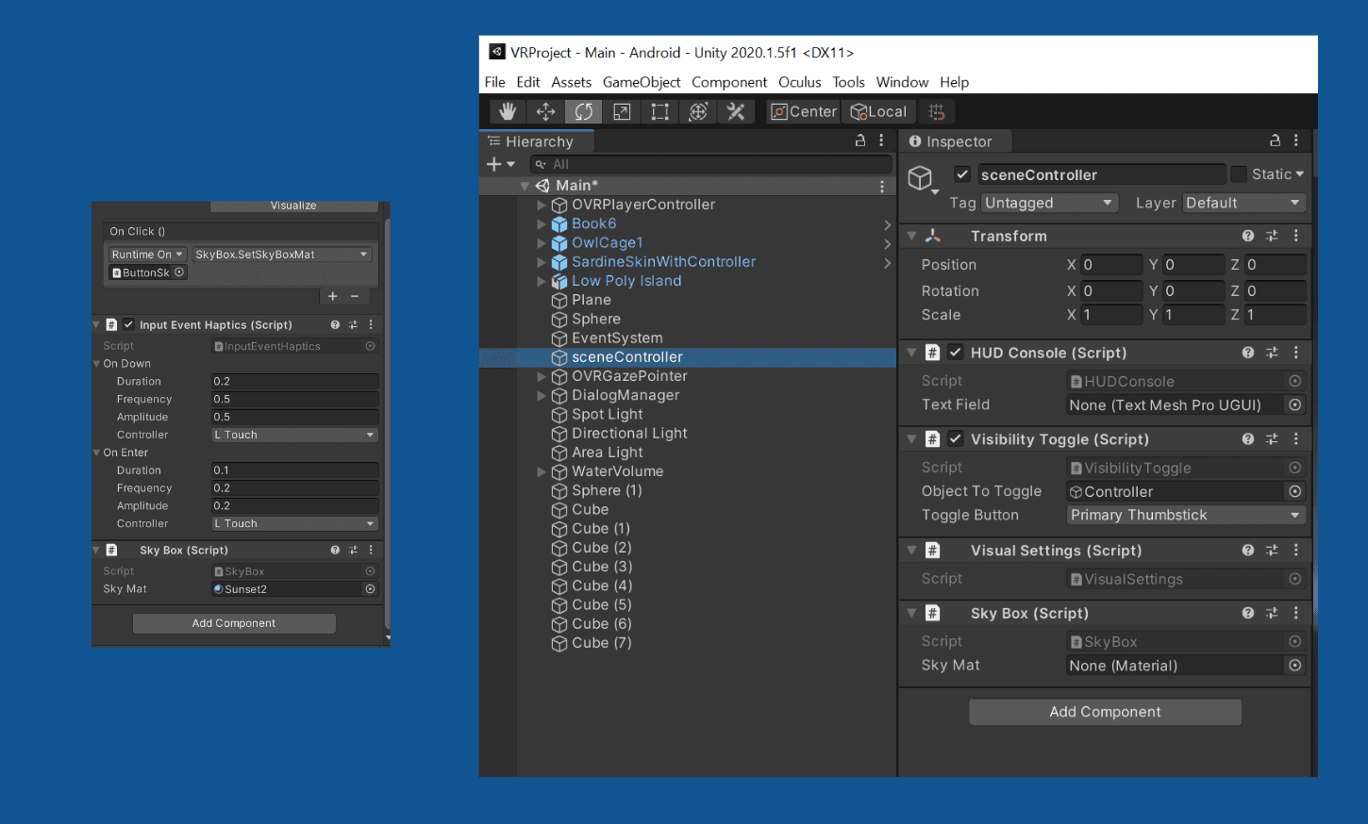Toggle Center pivot mode
The image size is (1368, 824).
[x=804, y=111]
